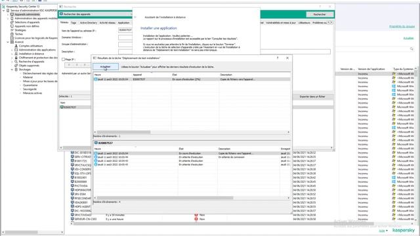Click Appareils non définis node icon
The image size is (420, 236).
pyautogui.click(x=12, y=26)
